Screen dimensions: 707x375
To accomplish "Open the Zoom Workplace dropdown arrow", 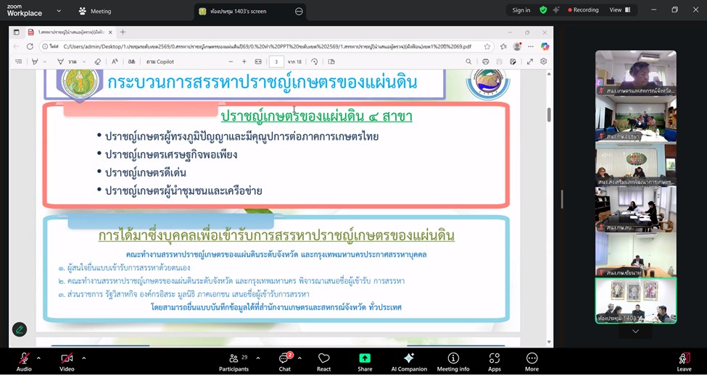I will tap(58, 11).
